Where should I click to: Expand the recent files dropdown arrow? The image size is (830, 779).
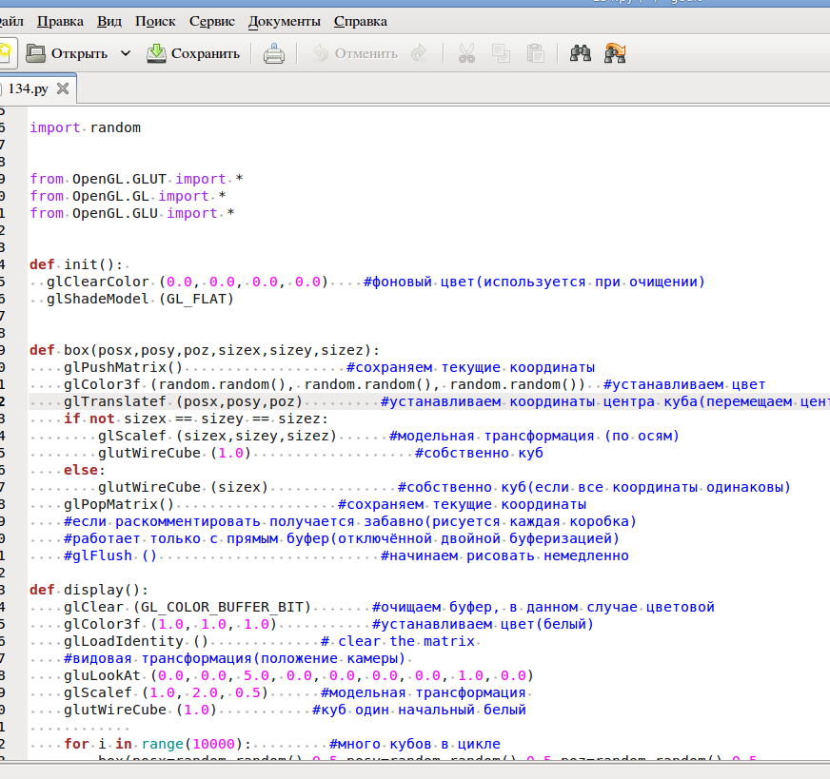point(126,53)
